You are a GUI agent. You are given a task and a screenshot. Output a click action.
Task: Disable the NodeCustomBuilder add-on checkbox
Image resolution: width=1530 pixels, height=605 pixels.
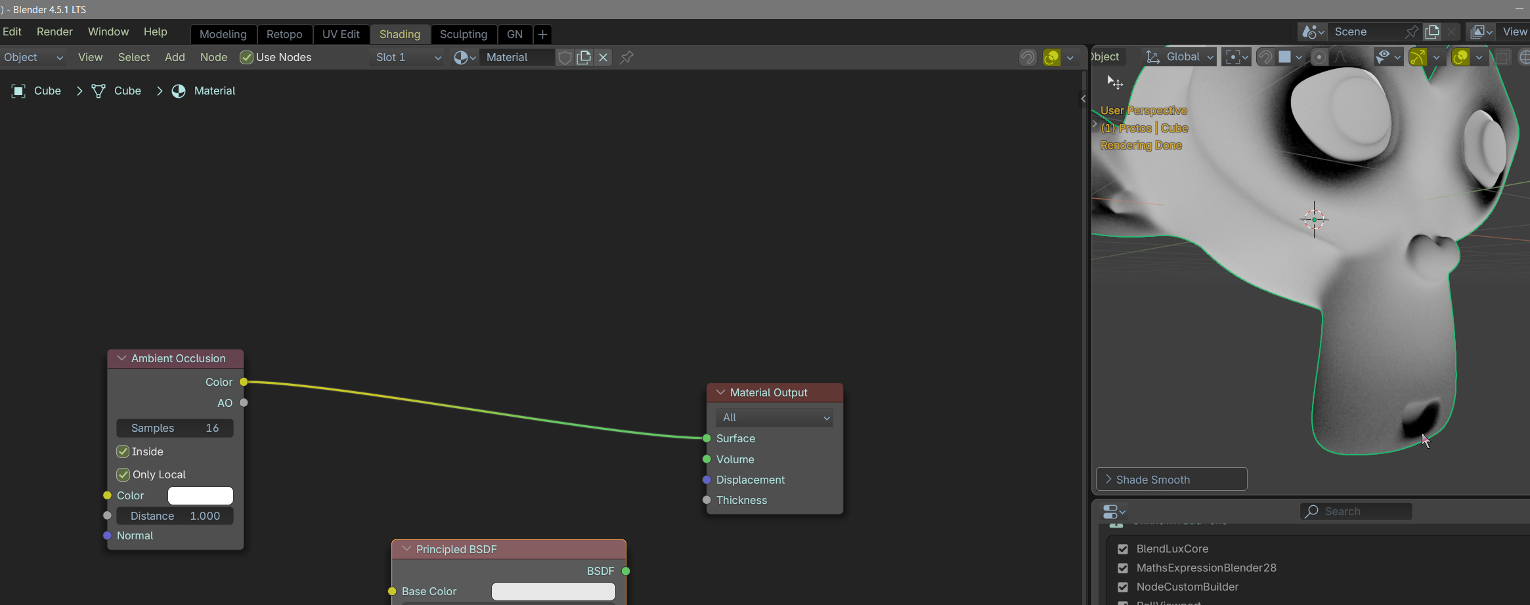point(1123,587)
